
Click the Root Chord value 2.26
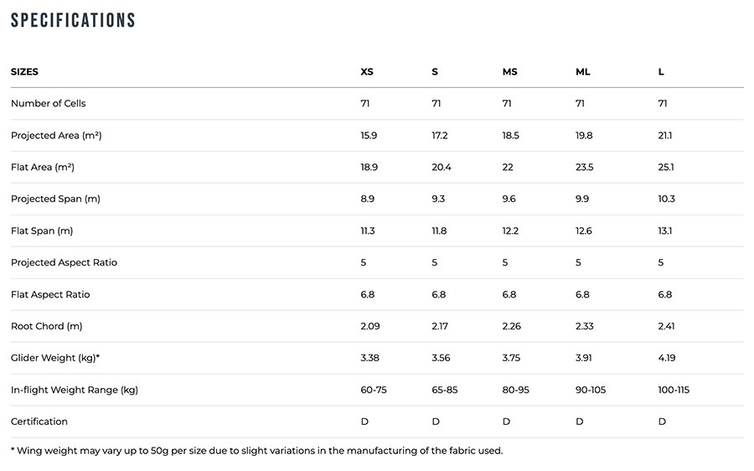[x=513, y=327]
